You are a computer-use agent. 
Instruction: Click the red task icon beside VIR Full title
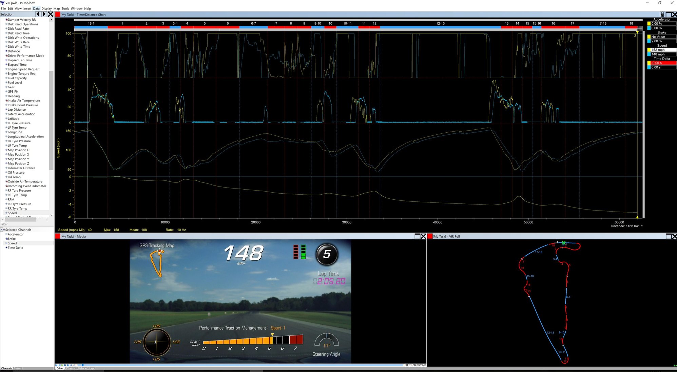(x=430, y=236)
